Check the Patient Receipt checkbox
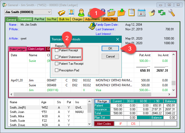 click(x=57, y=50)
